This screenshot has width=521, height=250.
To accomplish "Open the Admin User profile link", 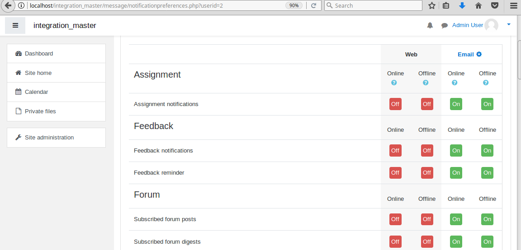I will pos(468,25).
